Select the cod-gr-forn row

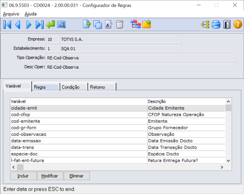coord(118,128)
